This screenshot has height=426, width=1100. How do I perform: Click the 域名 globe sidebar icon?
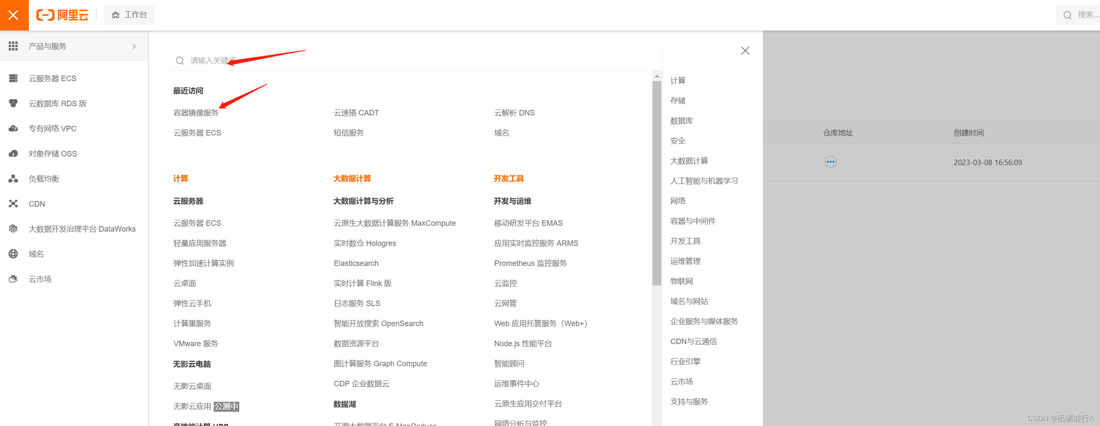click(x=13, y=254)
